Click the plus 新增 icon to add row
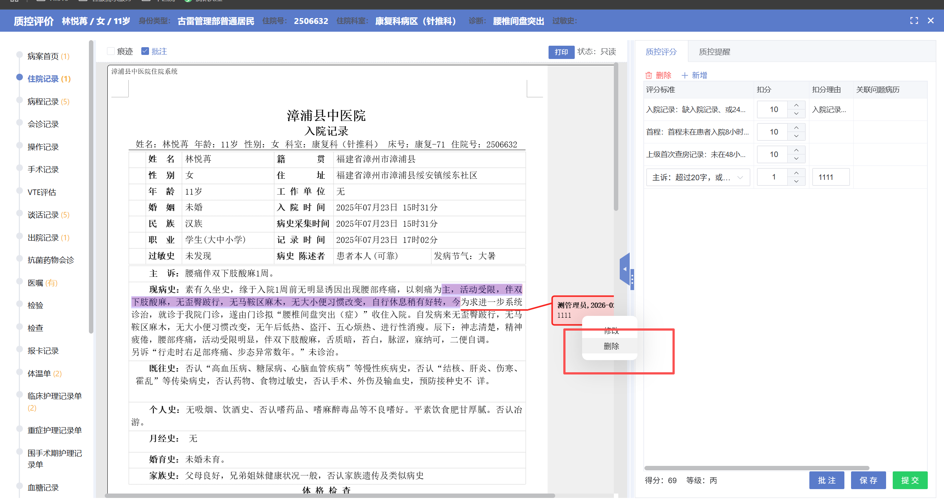 coord(685,76)
